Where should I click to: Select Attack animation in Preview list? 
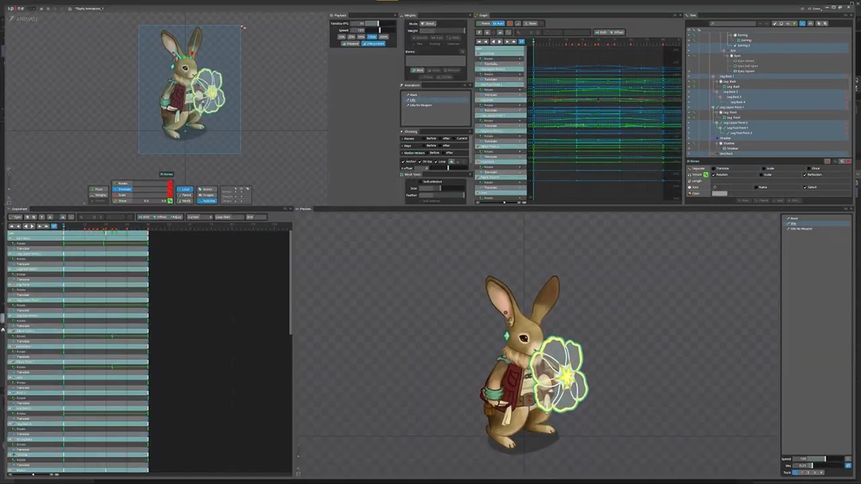point(794,218)
